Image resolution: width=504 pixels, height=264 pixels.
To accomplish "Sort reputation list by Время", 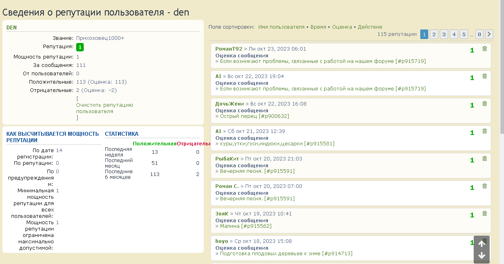I will coord(318,27).
